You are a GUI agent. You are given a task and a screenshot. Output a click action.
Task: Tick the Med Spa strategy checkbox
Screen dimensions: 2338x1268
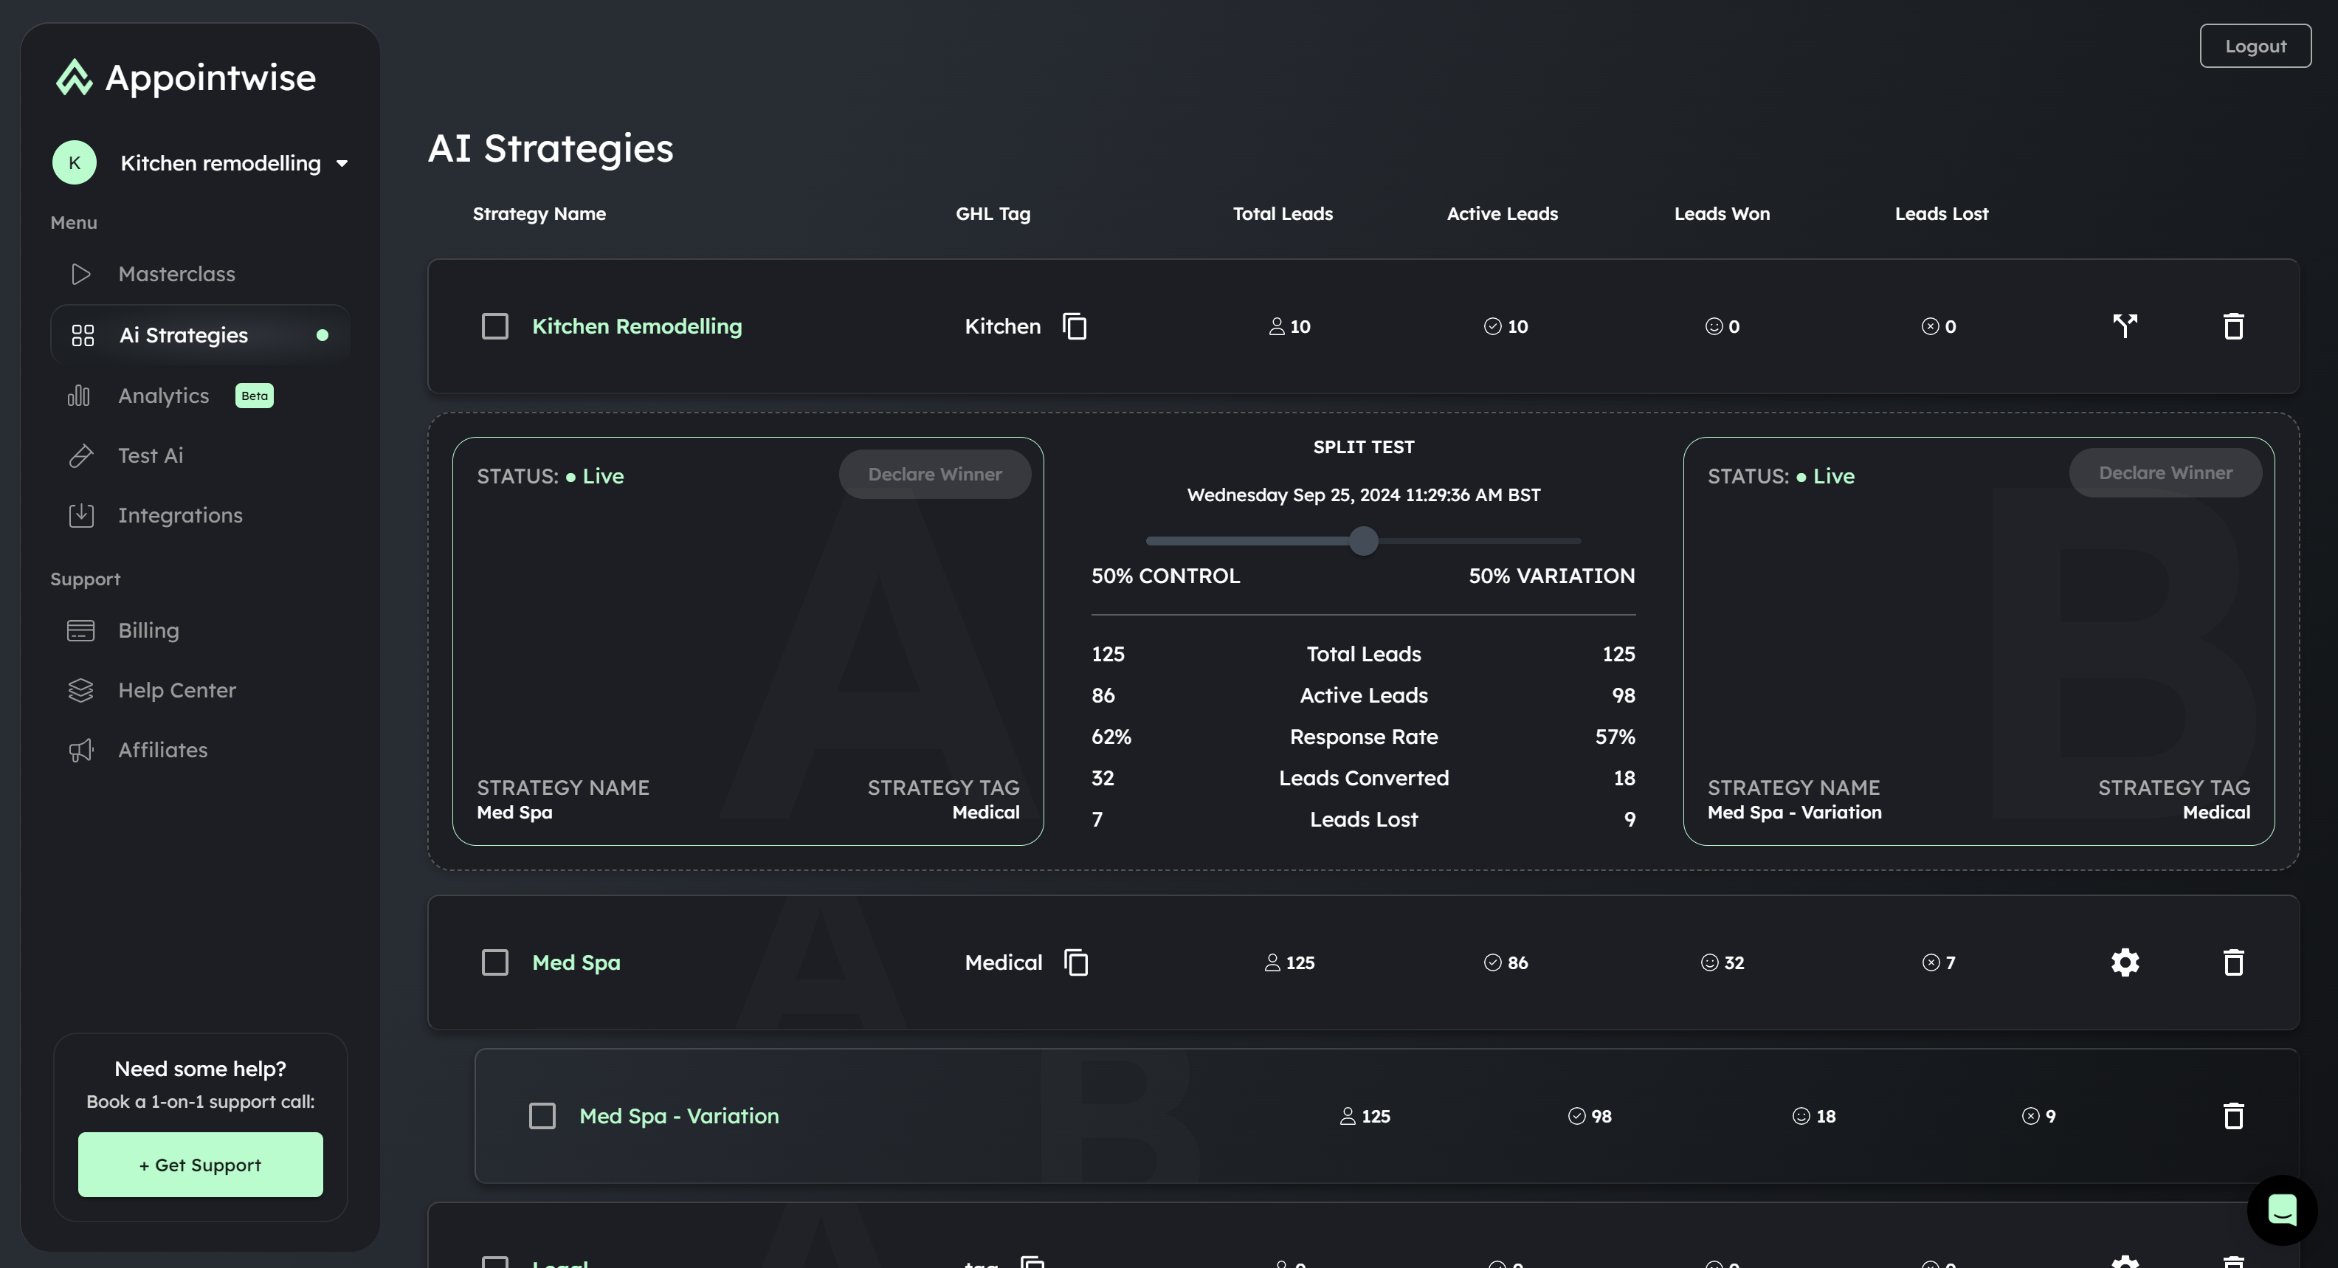(x=494, y=962)
